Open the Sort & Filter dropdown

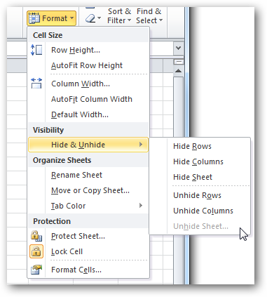point(119,16)
